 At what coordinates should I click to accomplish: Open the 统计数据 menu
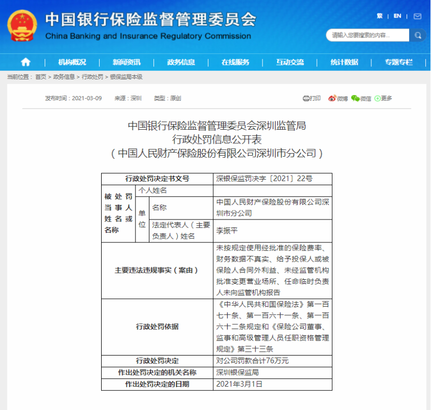[344, 62]
